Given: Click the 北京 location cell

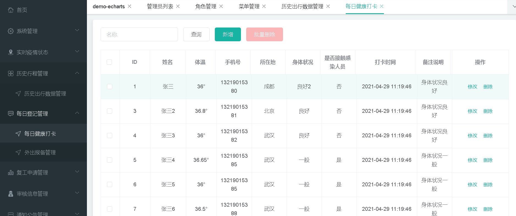Looking at the screenshot, I should pos(269,111).
